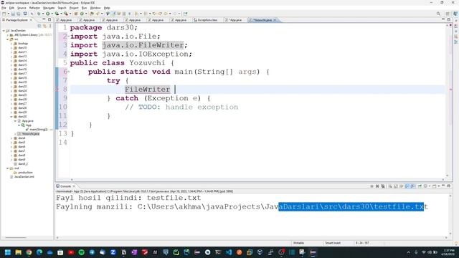Minimize the Package Explorer panel

pyautogui.click(x=44, y=19)
